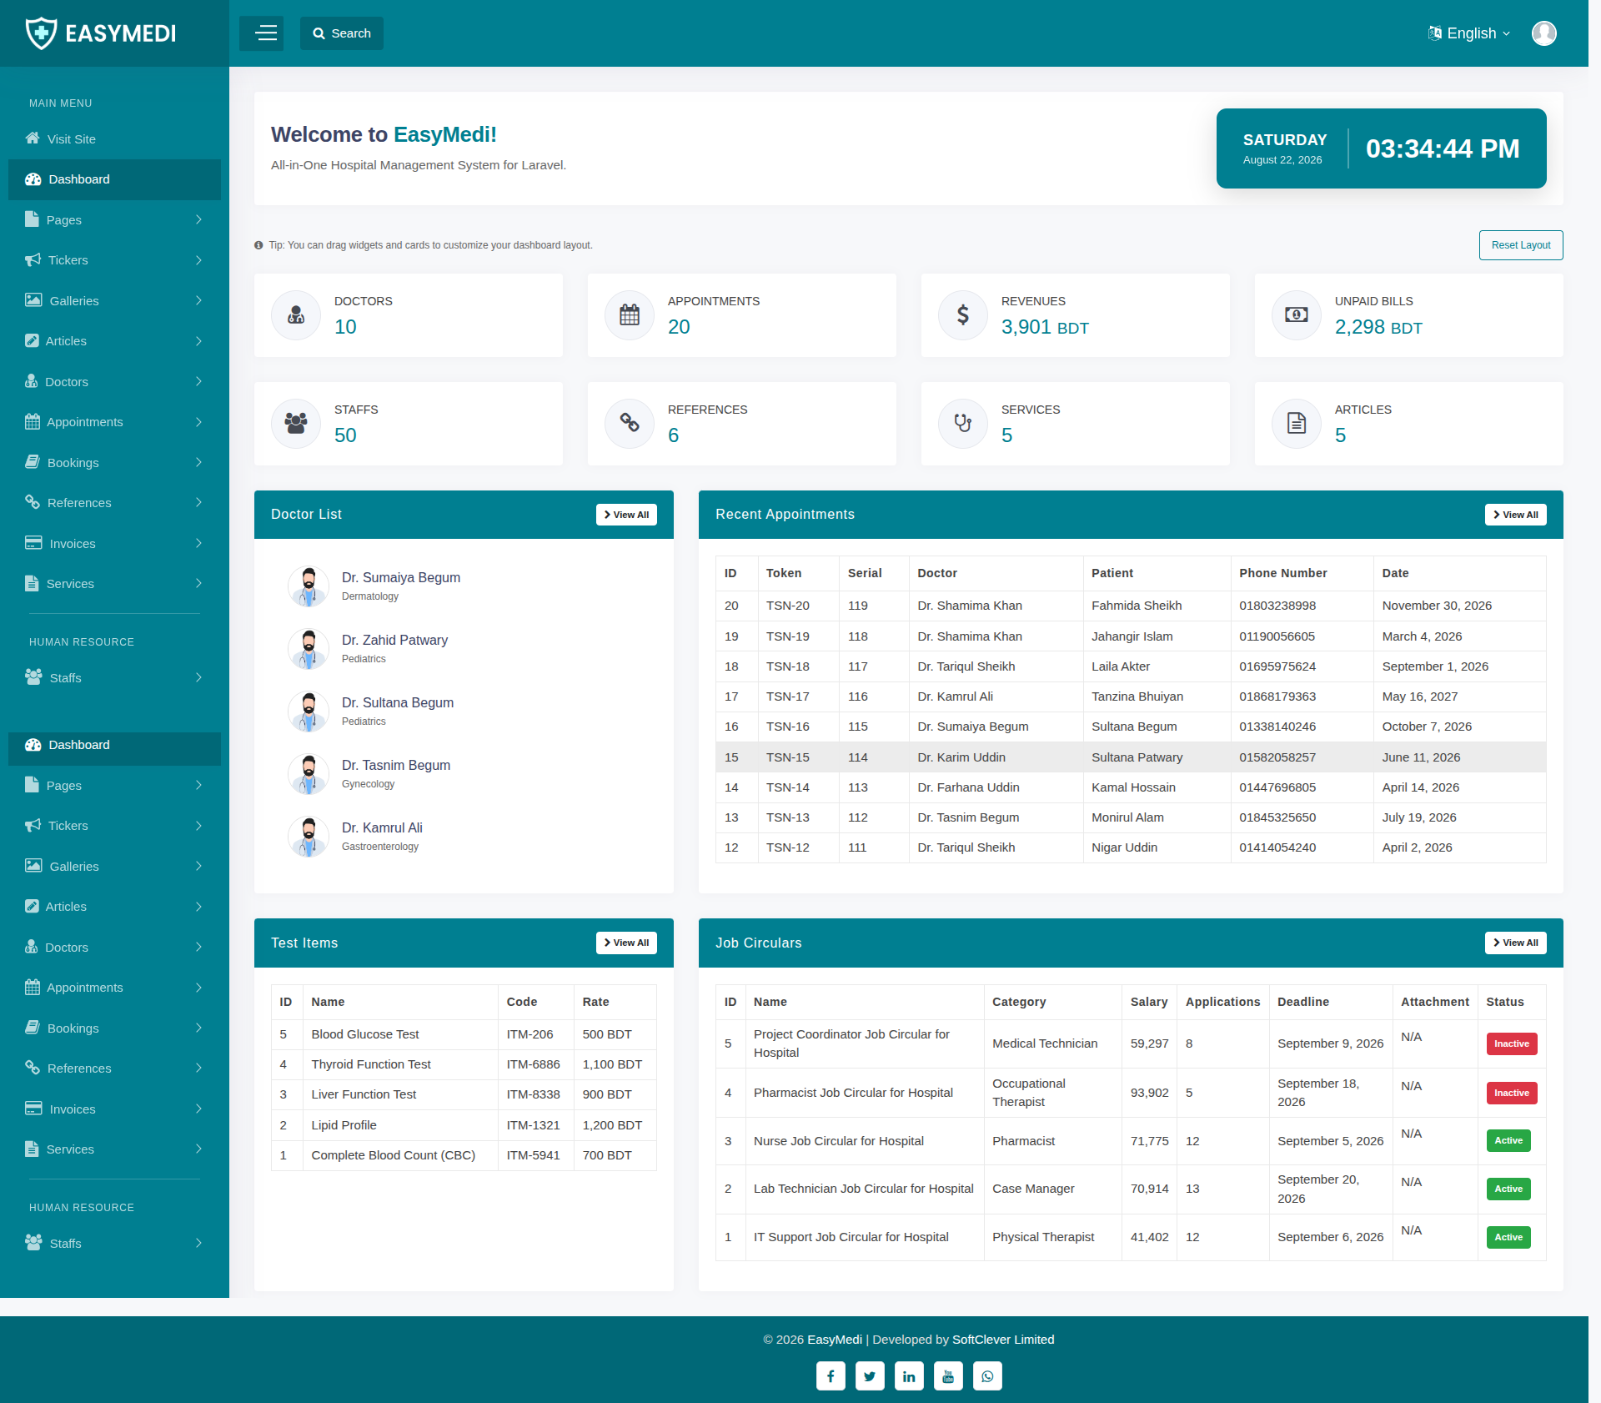Click the Staffs group card icon
The image size is (1601, 1403).
click(x=296, y=424)
